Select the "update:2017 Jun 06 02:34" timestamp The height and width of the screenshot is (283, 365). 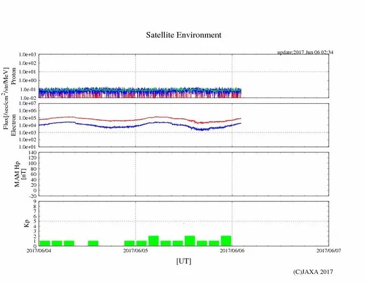[305, 52]
